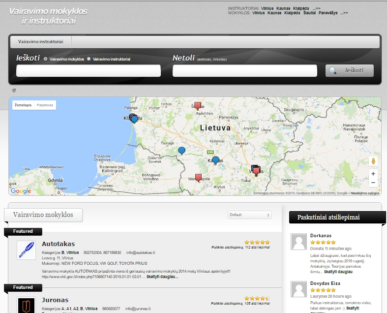Open the Default sort dropdown

[x=249, y=215]
